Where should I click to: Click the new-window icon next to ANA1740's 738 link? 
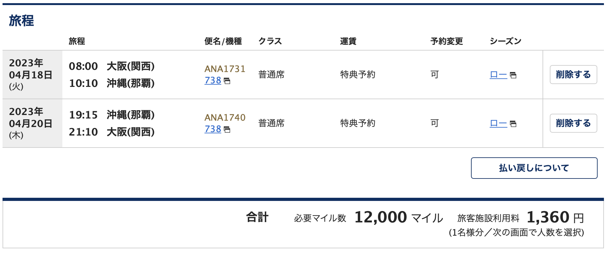click(227, 129)
